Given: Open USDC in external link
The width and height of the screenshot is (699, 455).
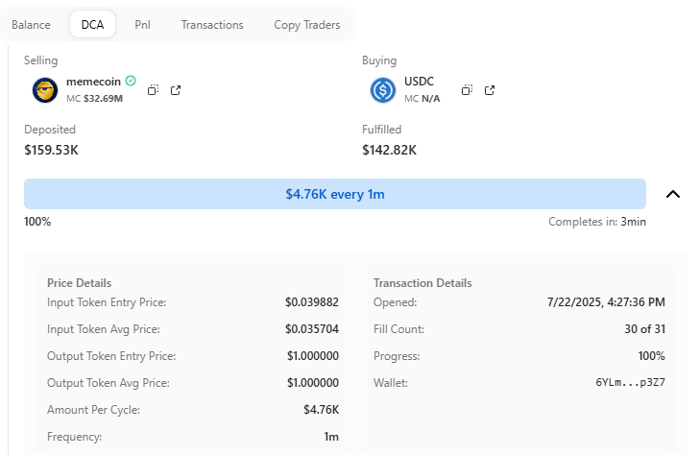Looking at the screenshot, I should pyautogui.click(x=490, y=90).
